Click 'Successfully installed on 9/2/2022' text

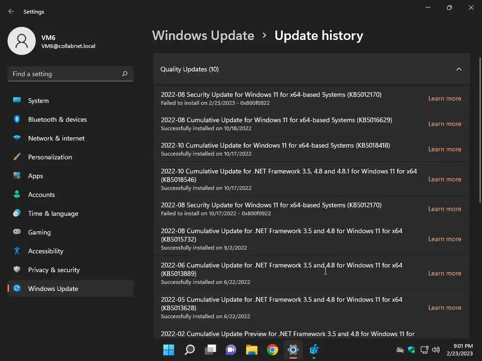204,247
